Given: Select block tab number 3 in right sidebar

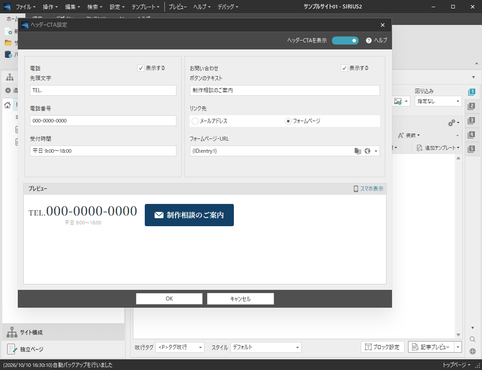Looking at the screenshot, I should [x=471, y=121].
